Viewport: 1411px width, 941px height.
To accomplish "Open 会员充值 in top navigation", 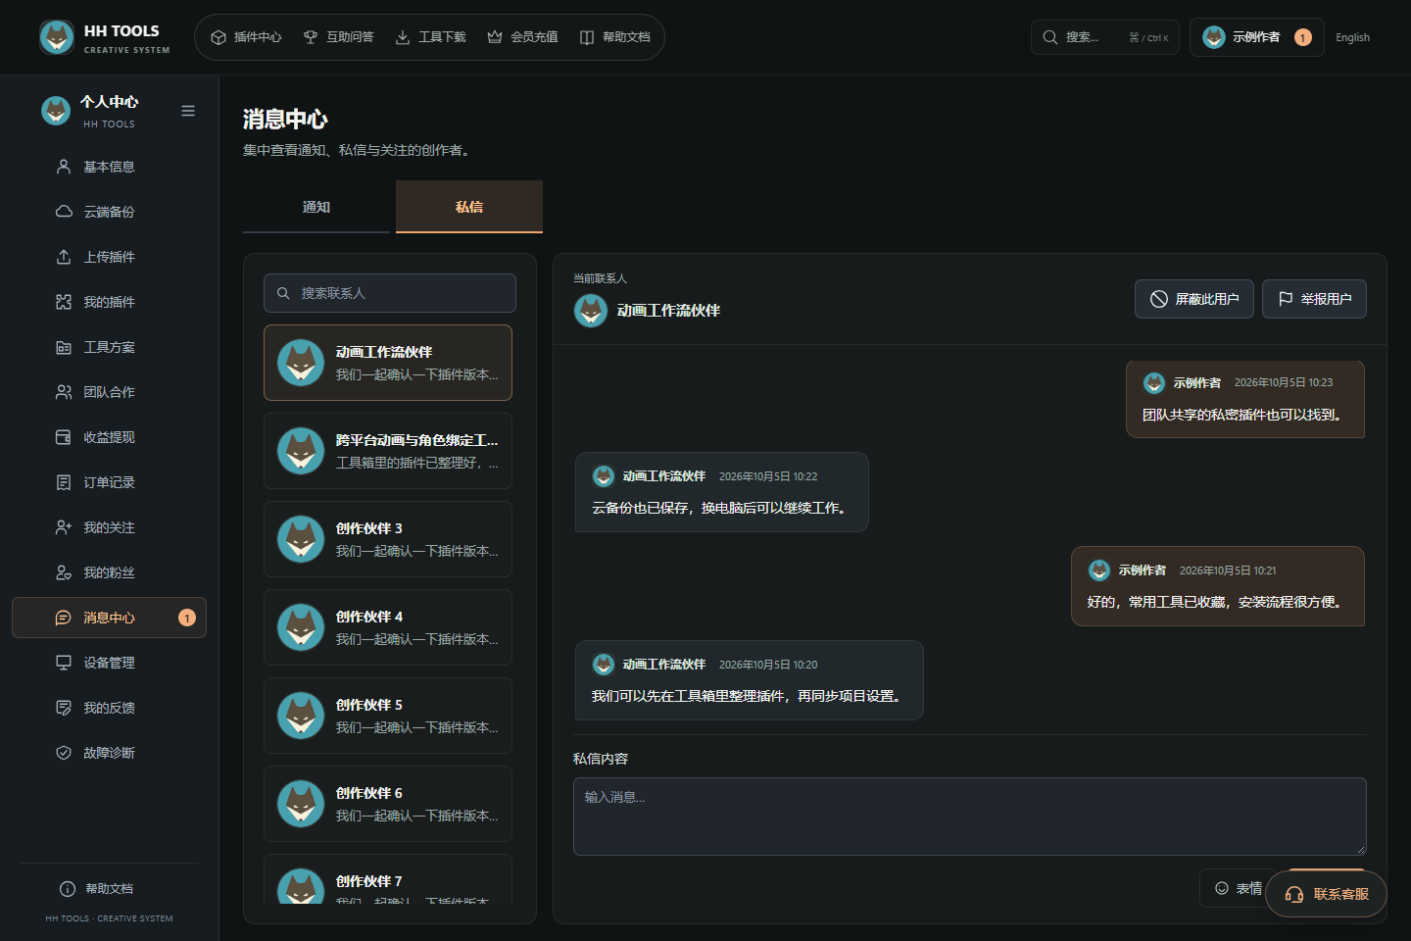I will click(522, 37).
